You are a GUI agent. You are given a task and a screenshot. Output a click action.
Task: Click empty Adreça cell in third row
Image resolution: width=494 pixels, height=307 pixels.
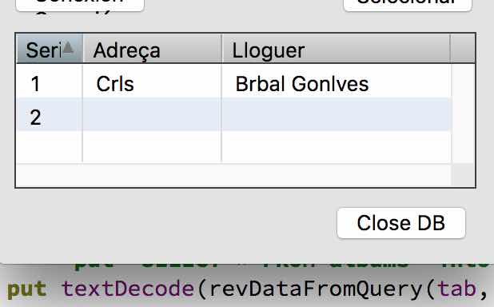pos(152,146)
